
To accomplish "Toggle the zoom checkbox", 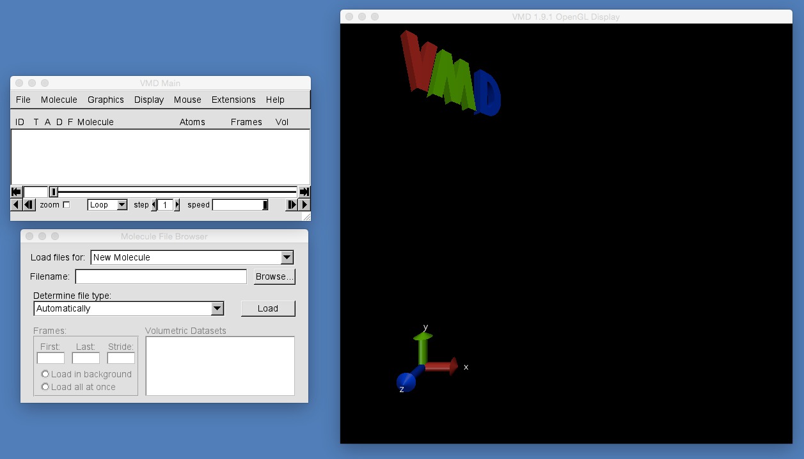I will point(66,205).
